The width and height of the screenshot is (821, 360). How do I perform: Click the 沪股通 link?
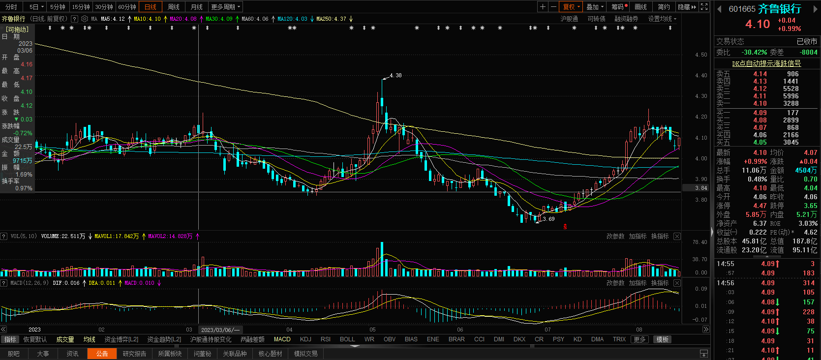[569, 19]
